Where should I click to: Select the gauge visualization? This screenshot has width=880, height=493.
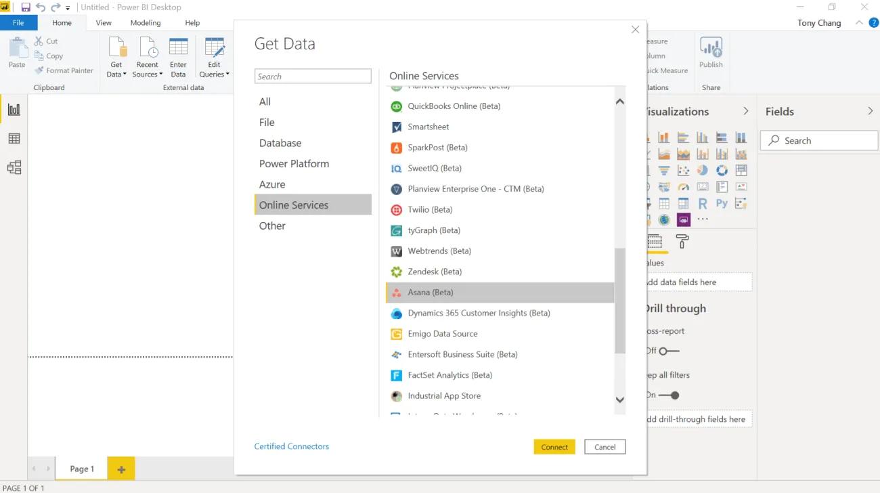point(683,186)
